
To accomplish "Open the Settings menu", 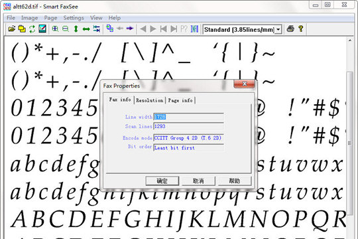I will [x=74, y=18].
